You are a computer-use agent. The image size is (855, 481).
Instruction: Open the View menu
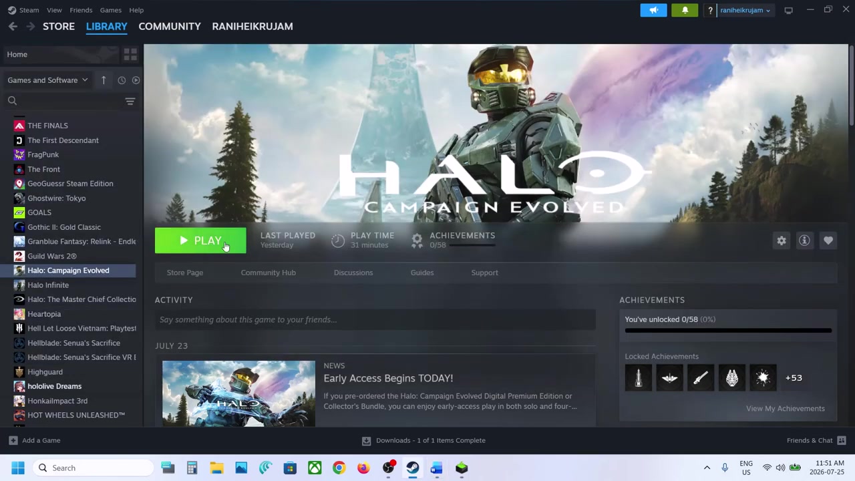tap(54, 10)
